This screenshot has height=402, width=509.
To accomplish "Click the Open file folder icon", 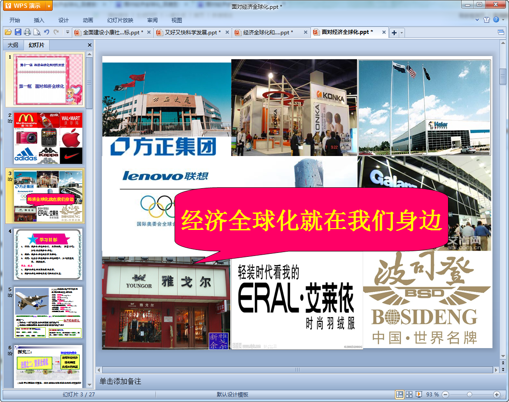I will click(8, 32).
